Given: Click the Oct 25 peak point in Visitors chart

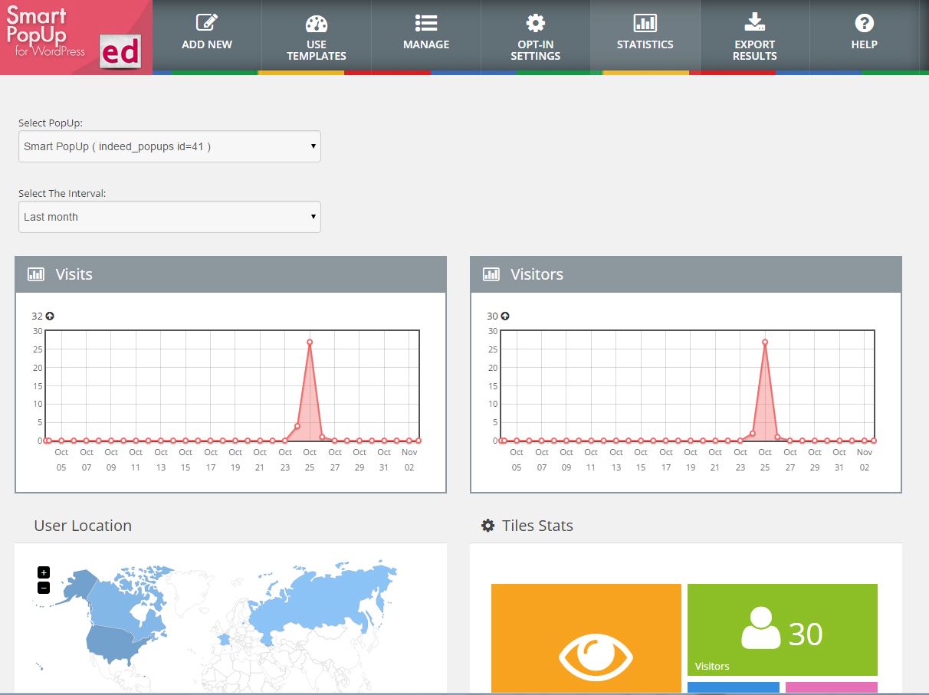Looking at the screenshot, I should 765,343.
